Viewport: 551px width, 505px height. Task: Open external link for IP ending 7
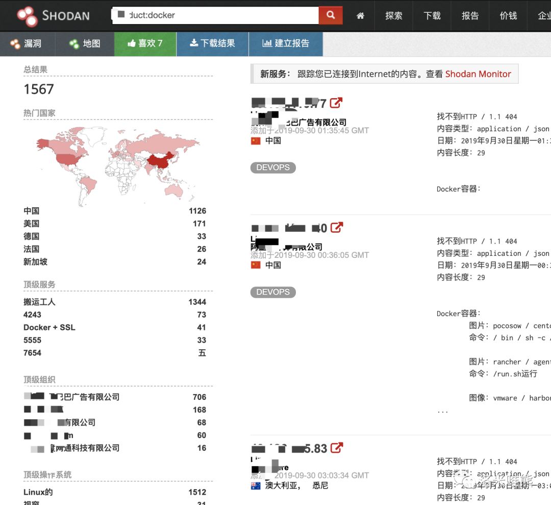click(336, 103)
